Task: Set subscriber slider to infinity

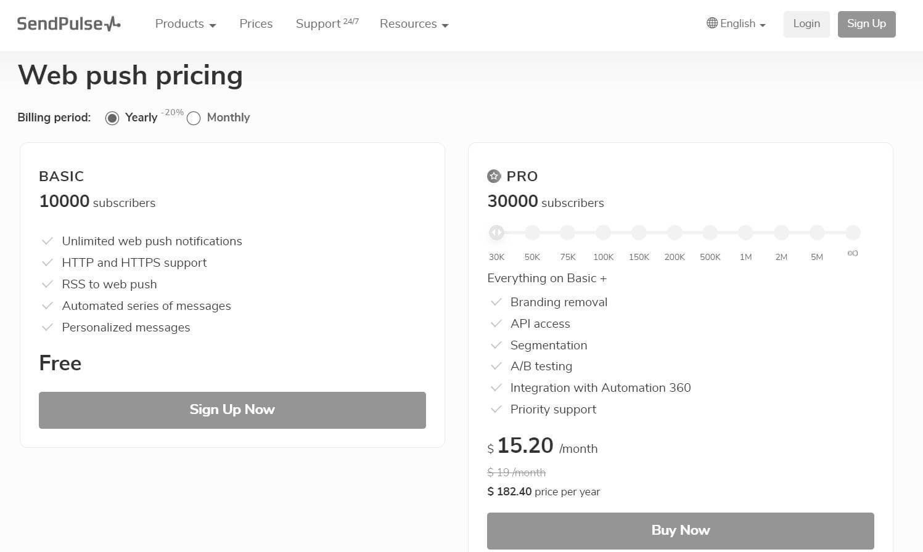Action: pos(853,232)
